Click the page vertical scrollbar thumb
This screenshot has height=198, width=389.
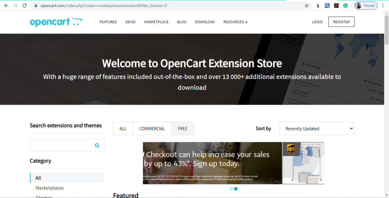[x=386, y=30]
